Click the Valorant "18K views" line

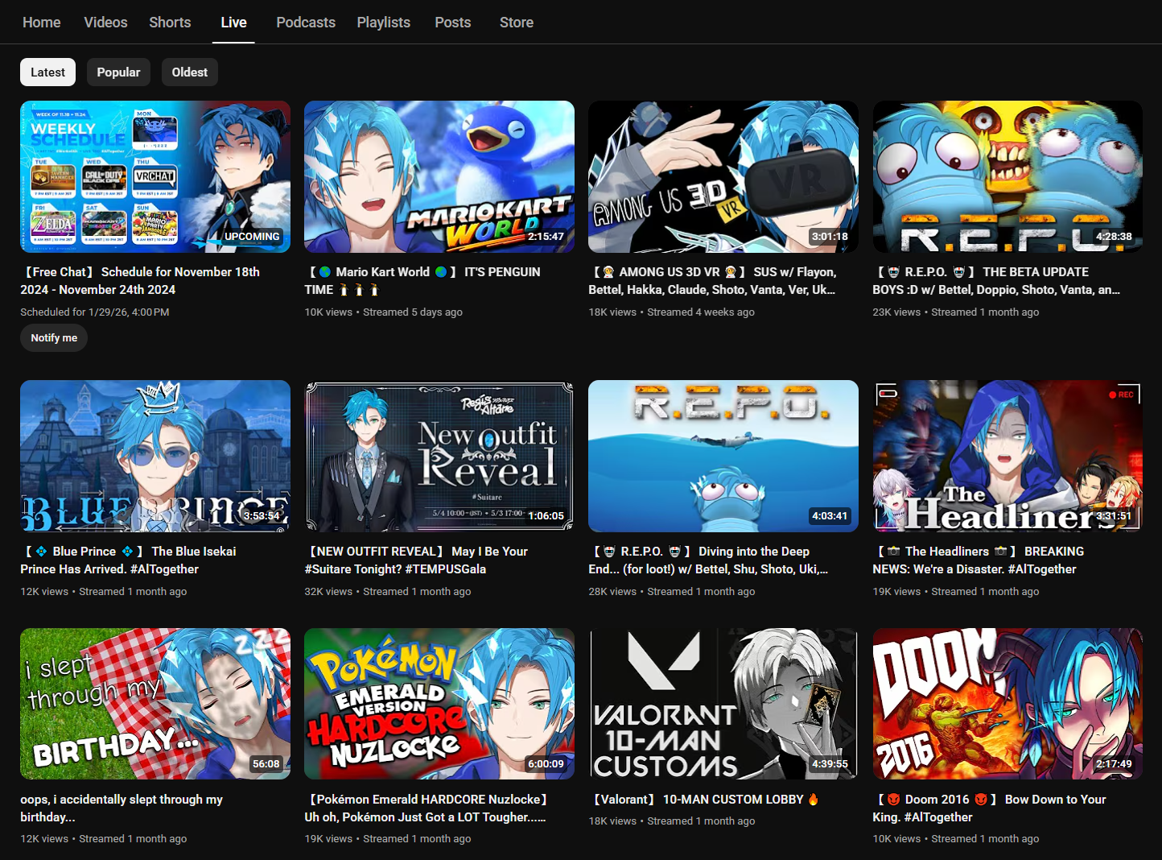tap(672, 821)
